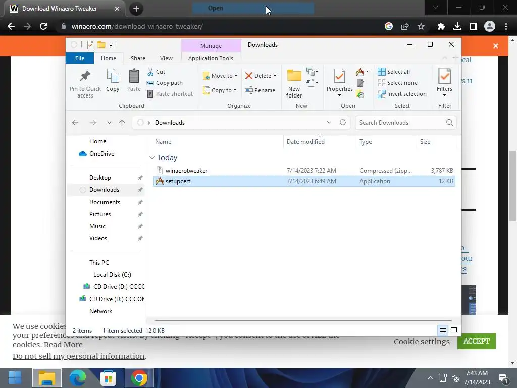
Task: Click the History icon in Open group
Action: point(360,94)
